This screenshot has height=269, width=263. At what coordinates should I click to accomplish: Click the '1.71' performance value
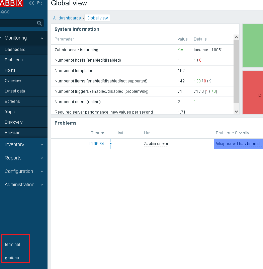pyautogui.click(x=181, y=112)
